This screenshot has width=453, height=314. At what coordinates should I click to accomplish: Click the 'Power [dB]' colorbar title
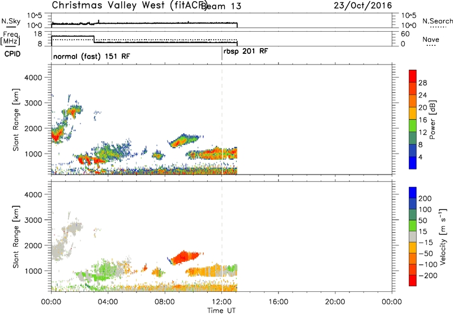tap(433, 120)
